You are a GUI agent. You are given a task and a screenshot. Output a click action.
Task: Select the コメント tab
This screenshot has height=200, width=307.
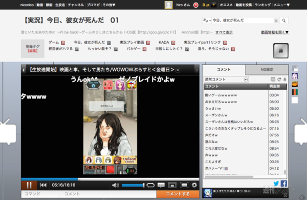(x=224, y=69)
